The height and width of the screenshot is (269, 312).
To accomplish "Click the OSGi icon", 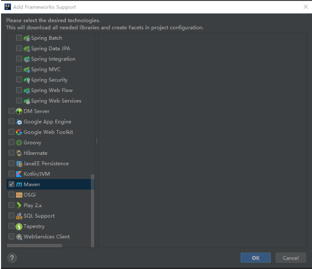I will [19, 195].
